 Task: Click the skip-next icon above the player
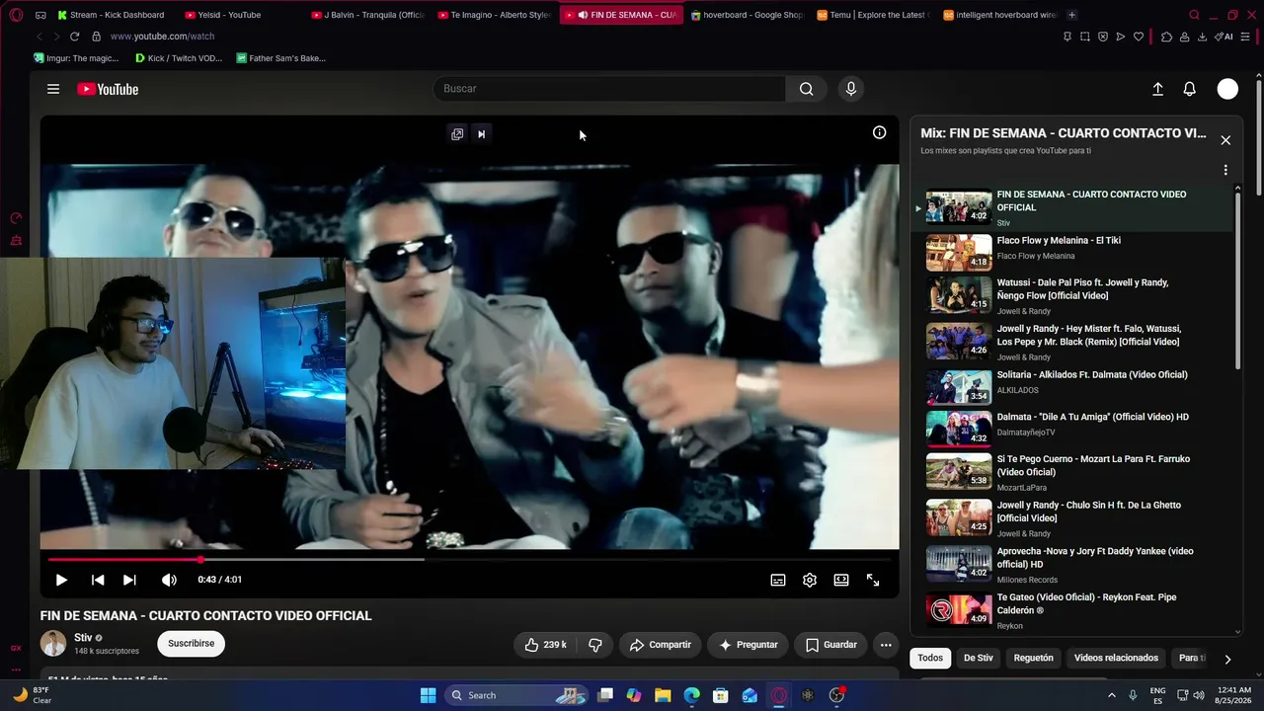tap(481, 134)
